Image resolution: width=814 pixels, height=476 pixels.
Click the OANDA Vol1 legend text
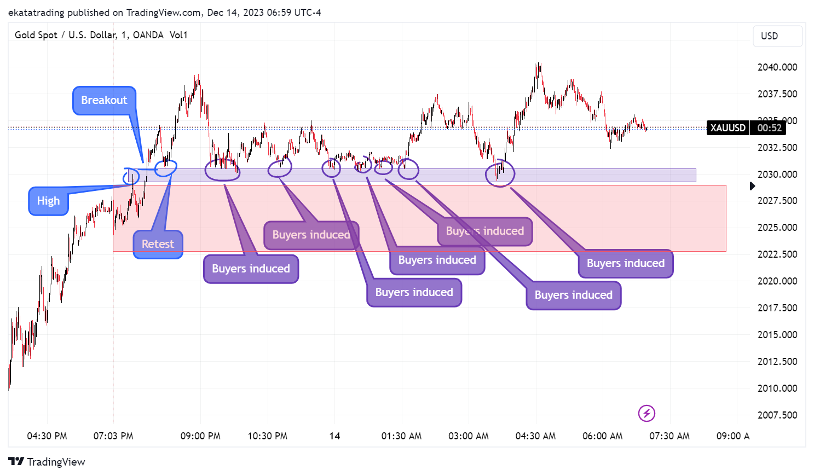(x=160, y=35)
